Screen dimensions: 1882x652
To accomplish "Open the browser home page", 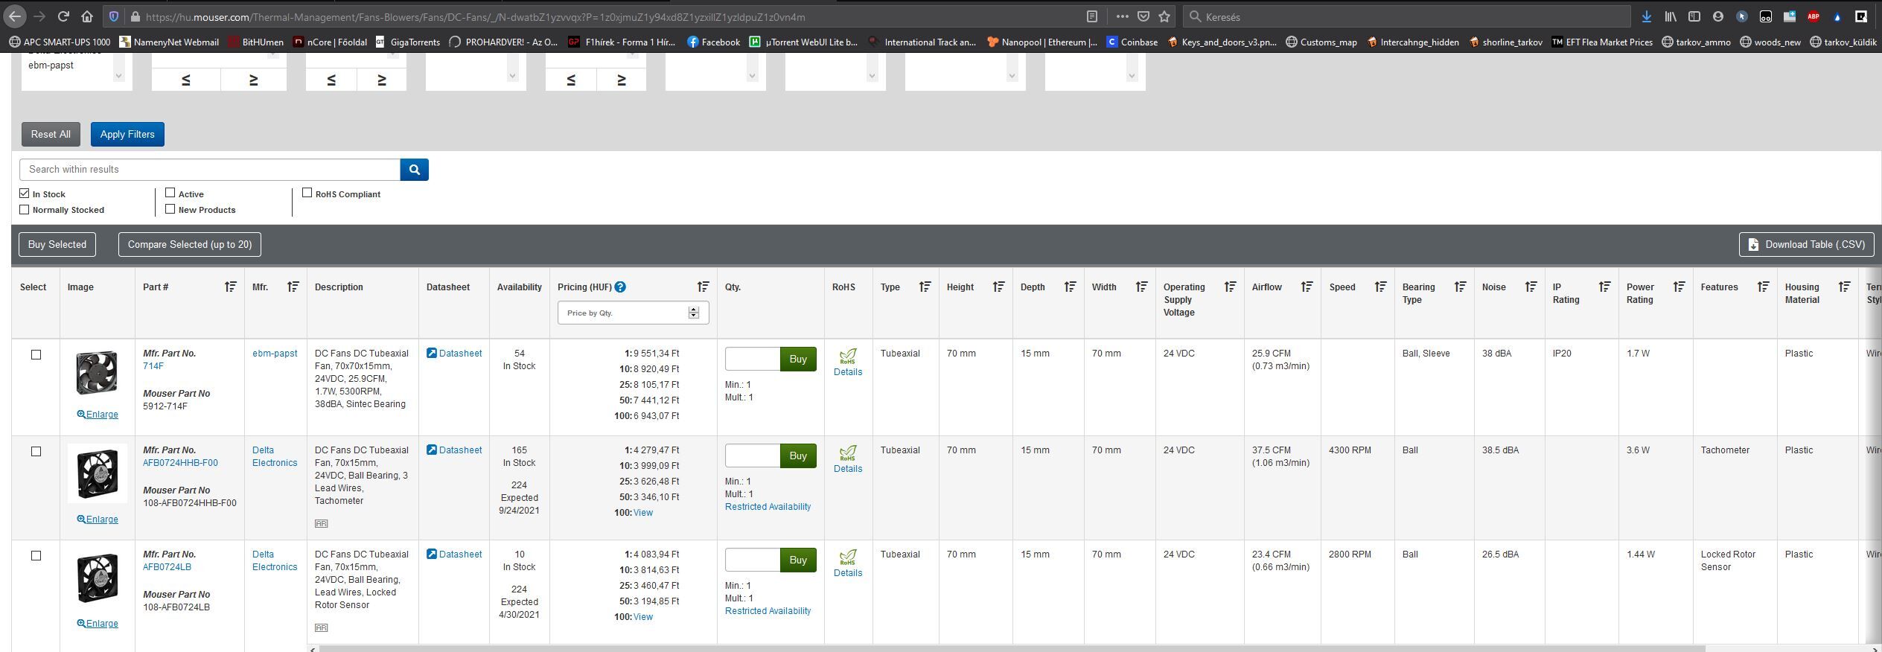I will [x=88, y=16].
